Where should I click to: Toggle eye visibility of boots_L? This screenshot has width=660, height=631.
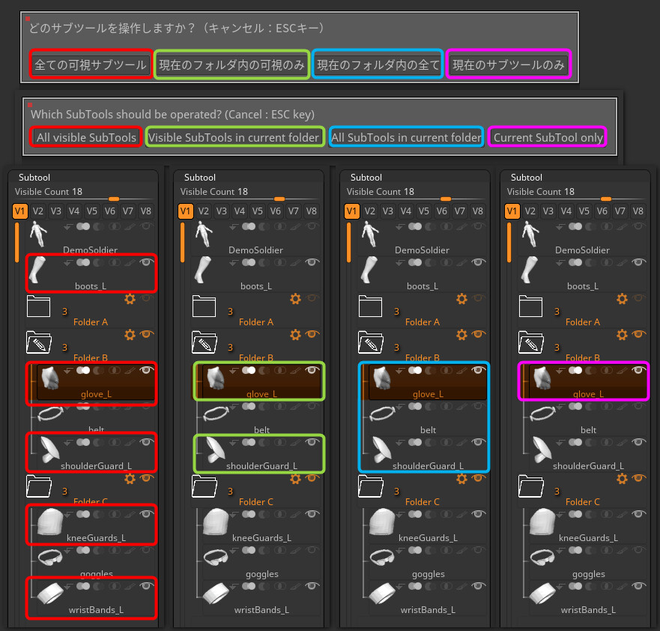point(146,262)
